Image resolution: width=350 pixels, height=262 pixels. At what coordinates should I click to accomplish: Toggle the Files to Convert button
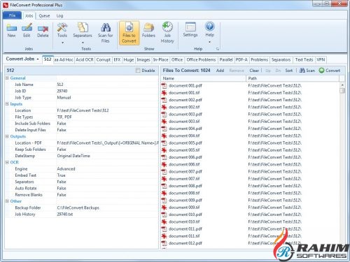[x=129, y=33]
